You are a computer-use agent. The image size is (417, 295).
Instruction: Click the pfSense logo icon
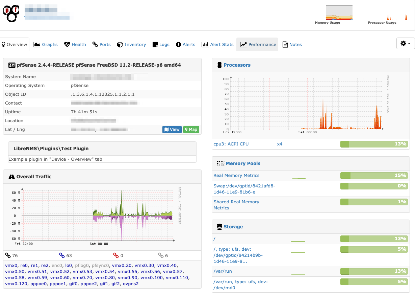point(11,13)
